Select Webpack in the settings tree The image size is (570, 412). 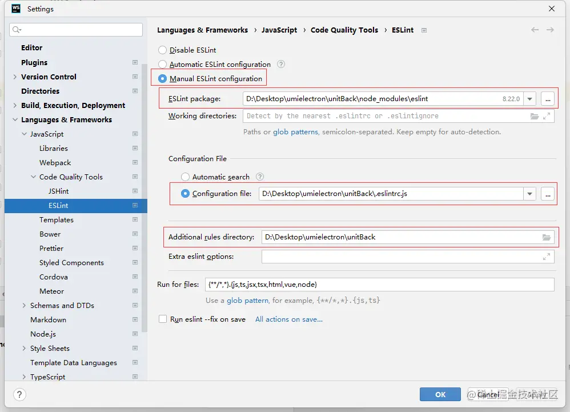55,162
